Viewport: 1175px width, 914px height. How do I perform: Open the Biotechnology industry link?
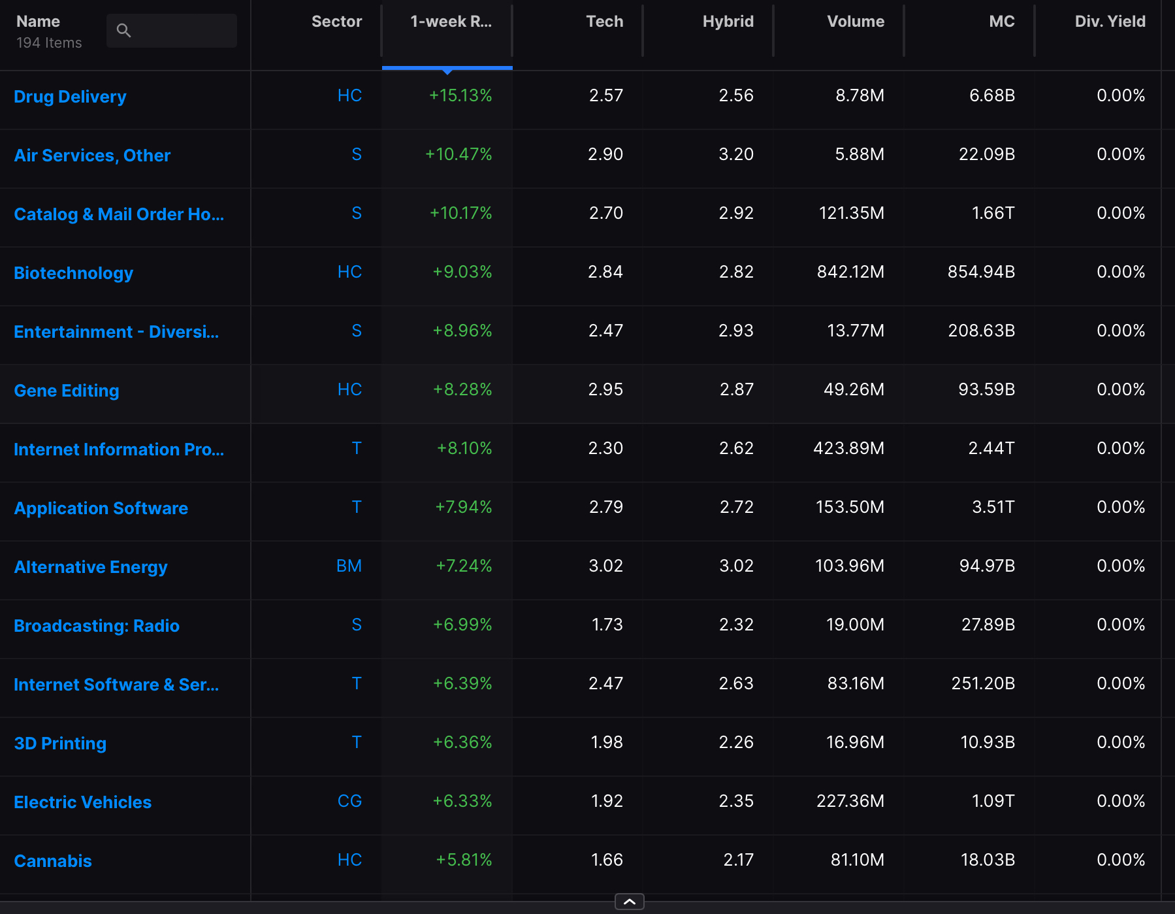73,273
